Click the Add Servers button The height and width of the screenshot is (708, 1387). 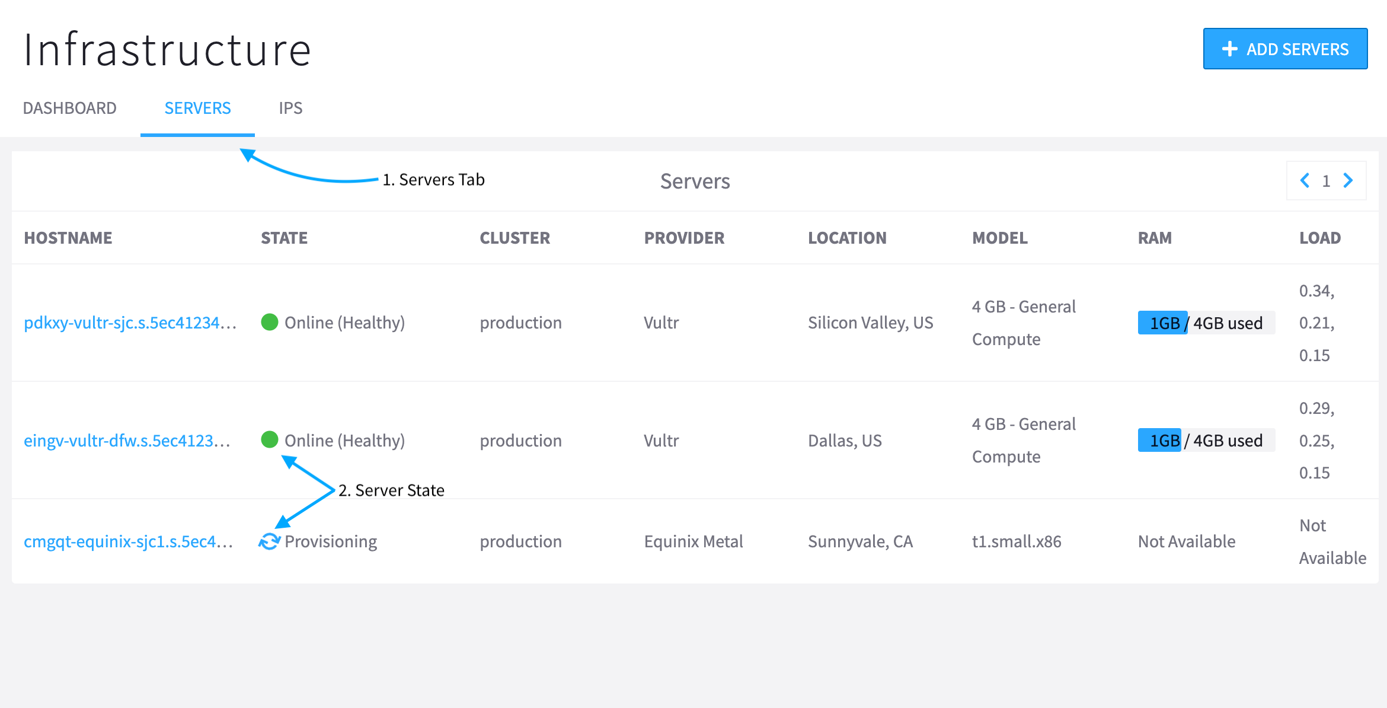(1285, 49)
